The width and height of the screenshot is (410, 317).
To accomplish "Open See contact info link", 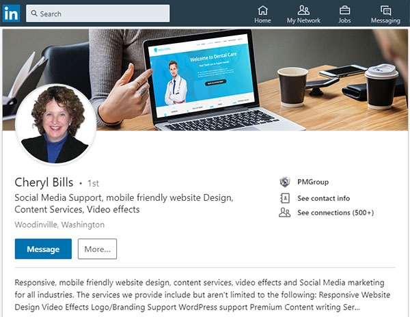I will [x=323, y=198].
